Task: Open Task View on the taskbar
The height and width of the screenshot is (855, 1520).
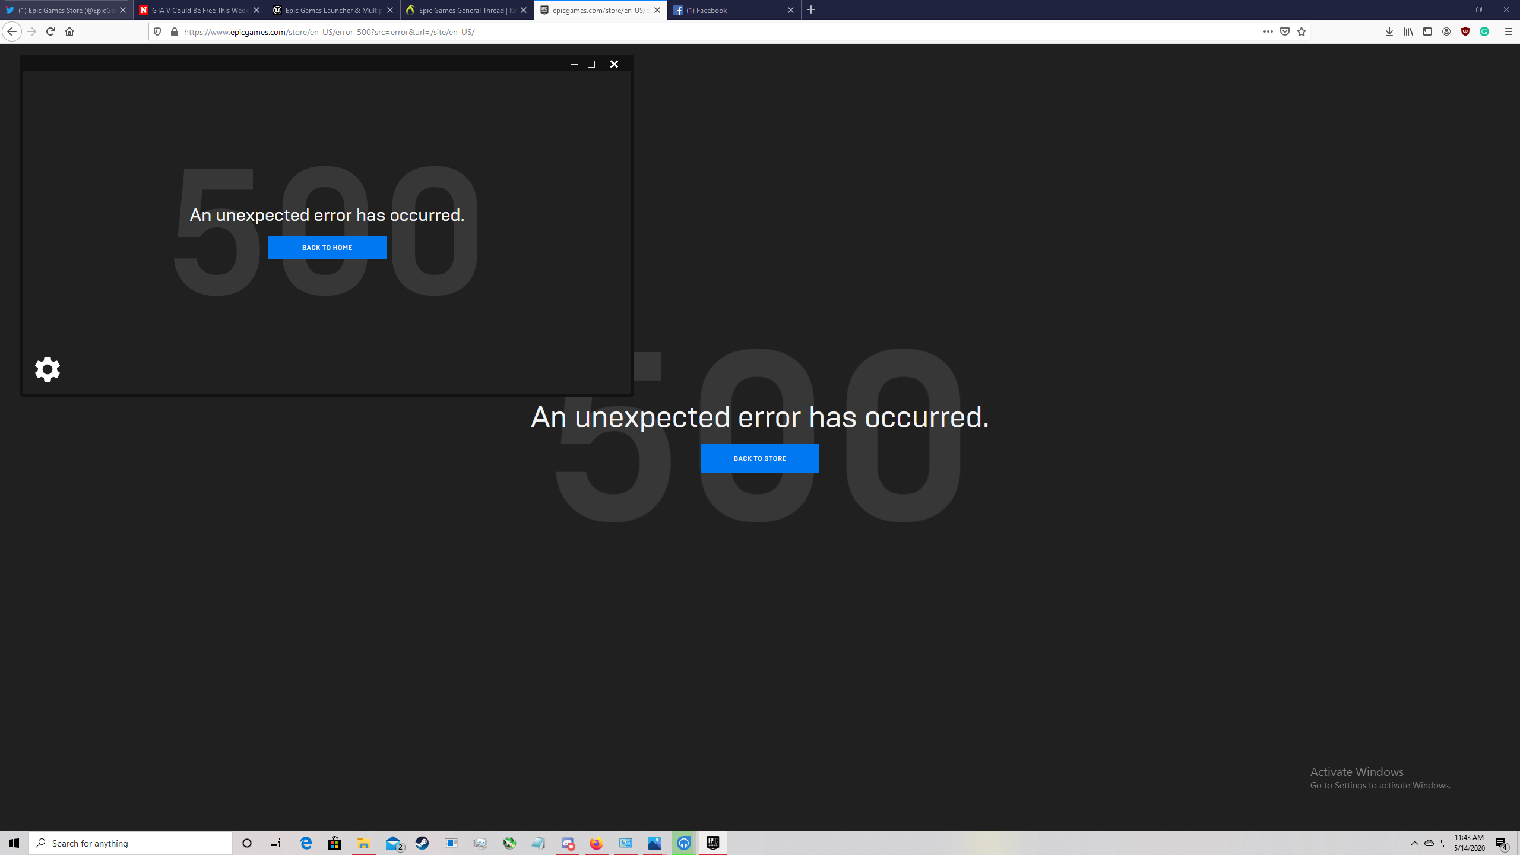Action: click(275, 843)
